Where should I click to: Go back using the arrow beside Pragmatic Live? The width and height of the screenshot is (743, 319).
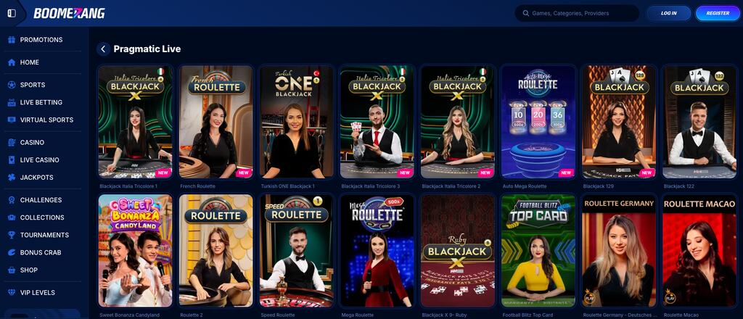point(103,49)
